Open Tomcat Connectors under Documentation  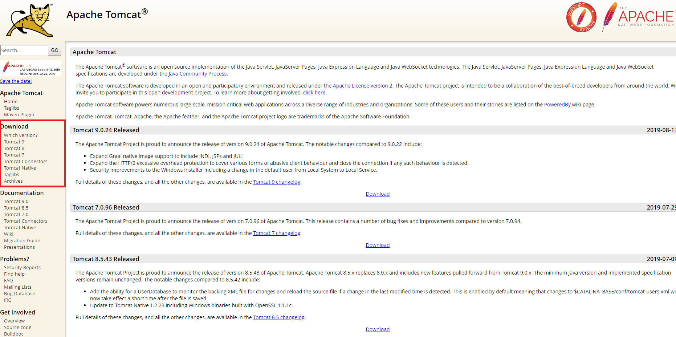point(25,221)
